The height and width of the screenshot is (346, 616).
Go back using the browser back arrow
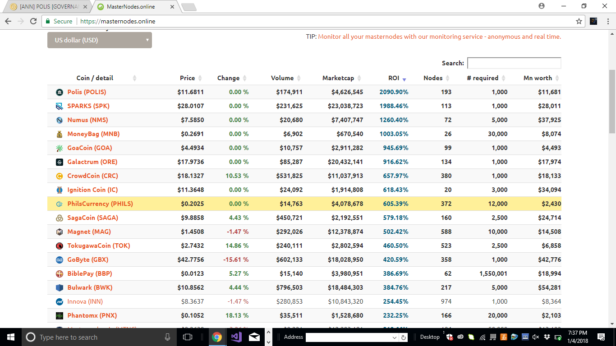[x=8, y=21]
